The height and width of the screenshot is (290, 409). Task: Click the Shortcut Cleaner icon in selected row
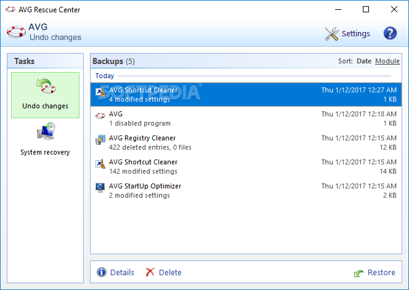click(x=100, y=92)
